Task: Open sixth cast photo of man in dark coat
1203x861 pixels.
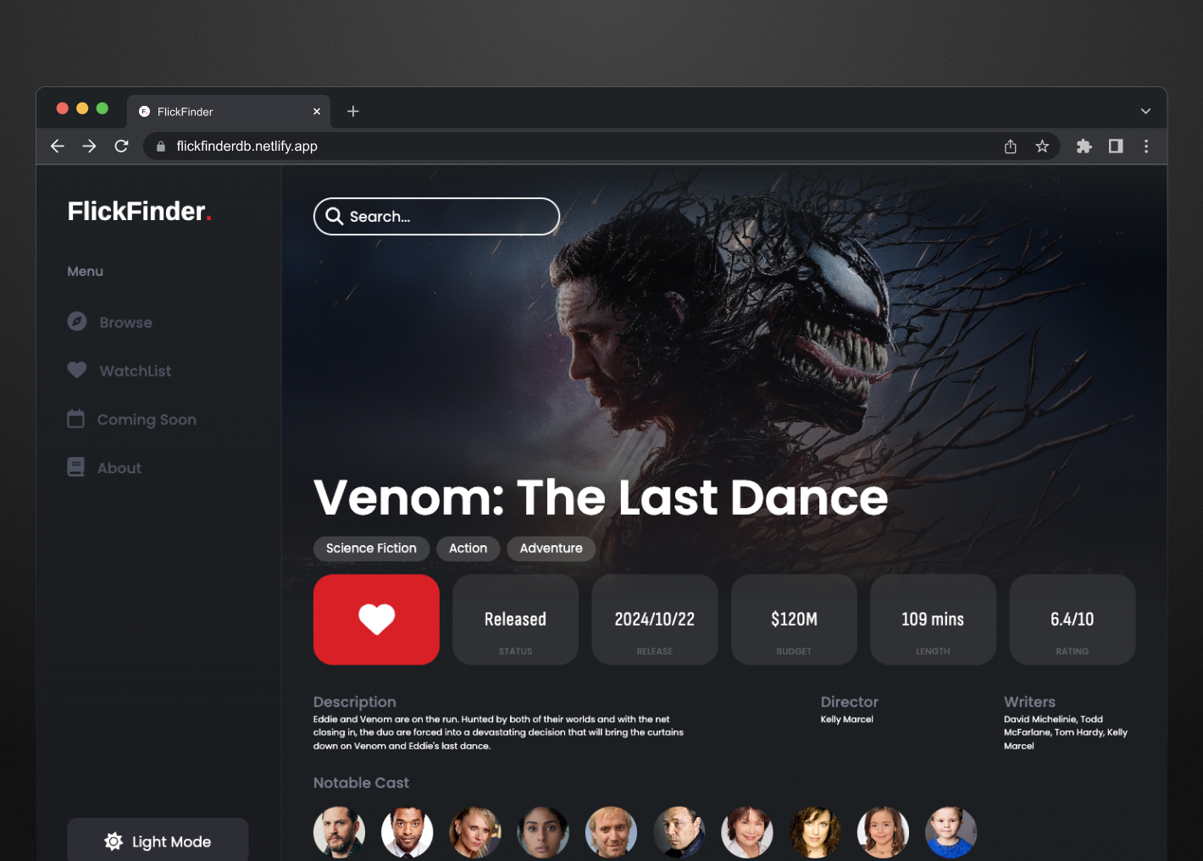Action: click(679, 832)
